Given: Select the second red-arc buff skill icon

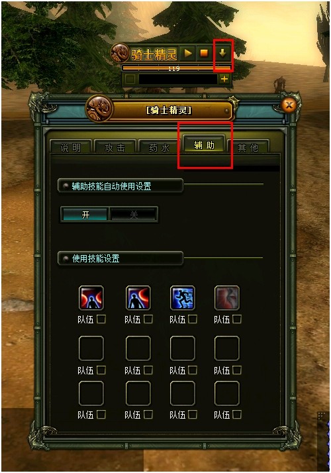Looking at the screenshot, I should pos(138,297).
